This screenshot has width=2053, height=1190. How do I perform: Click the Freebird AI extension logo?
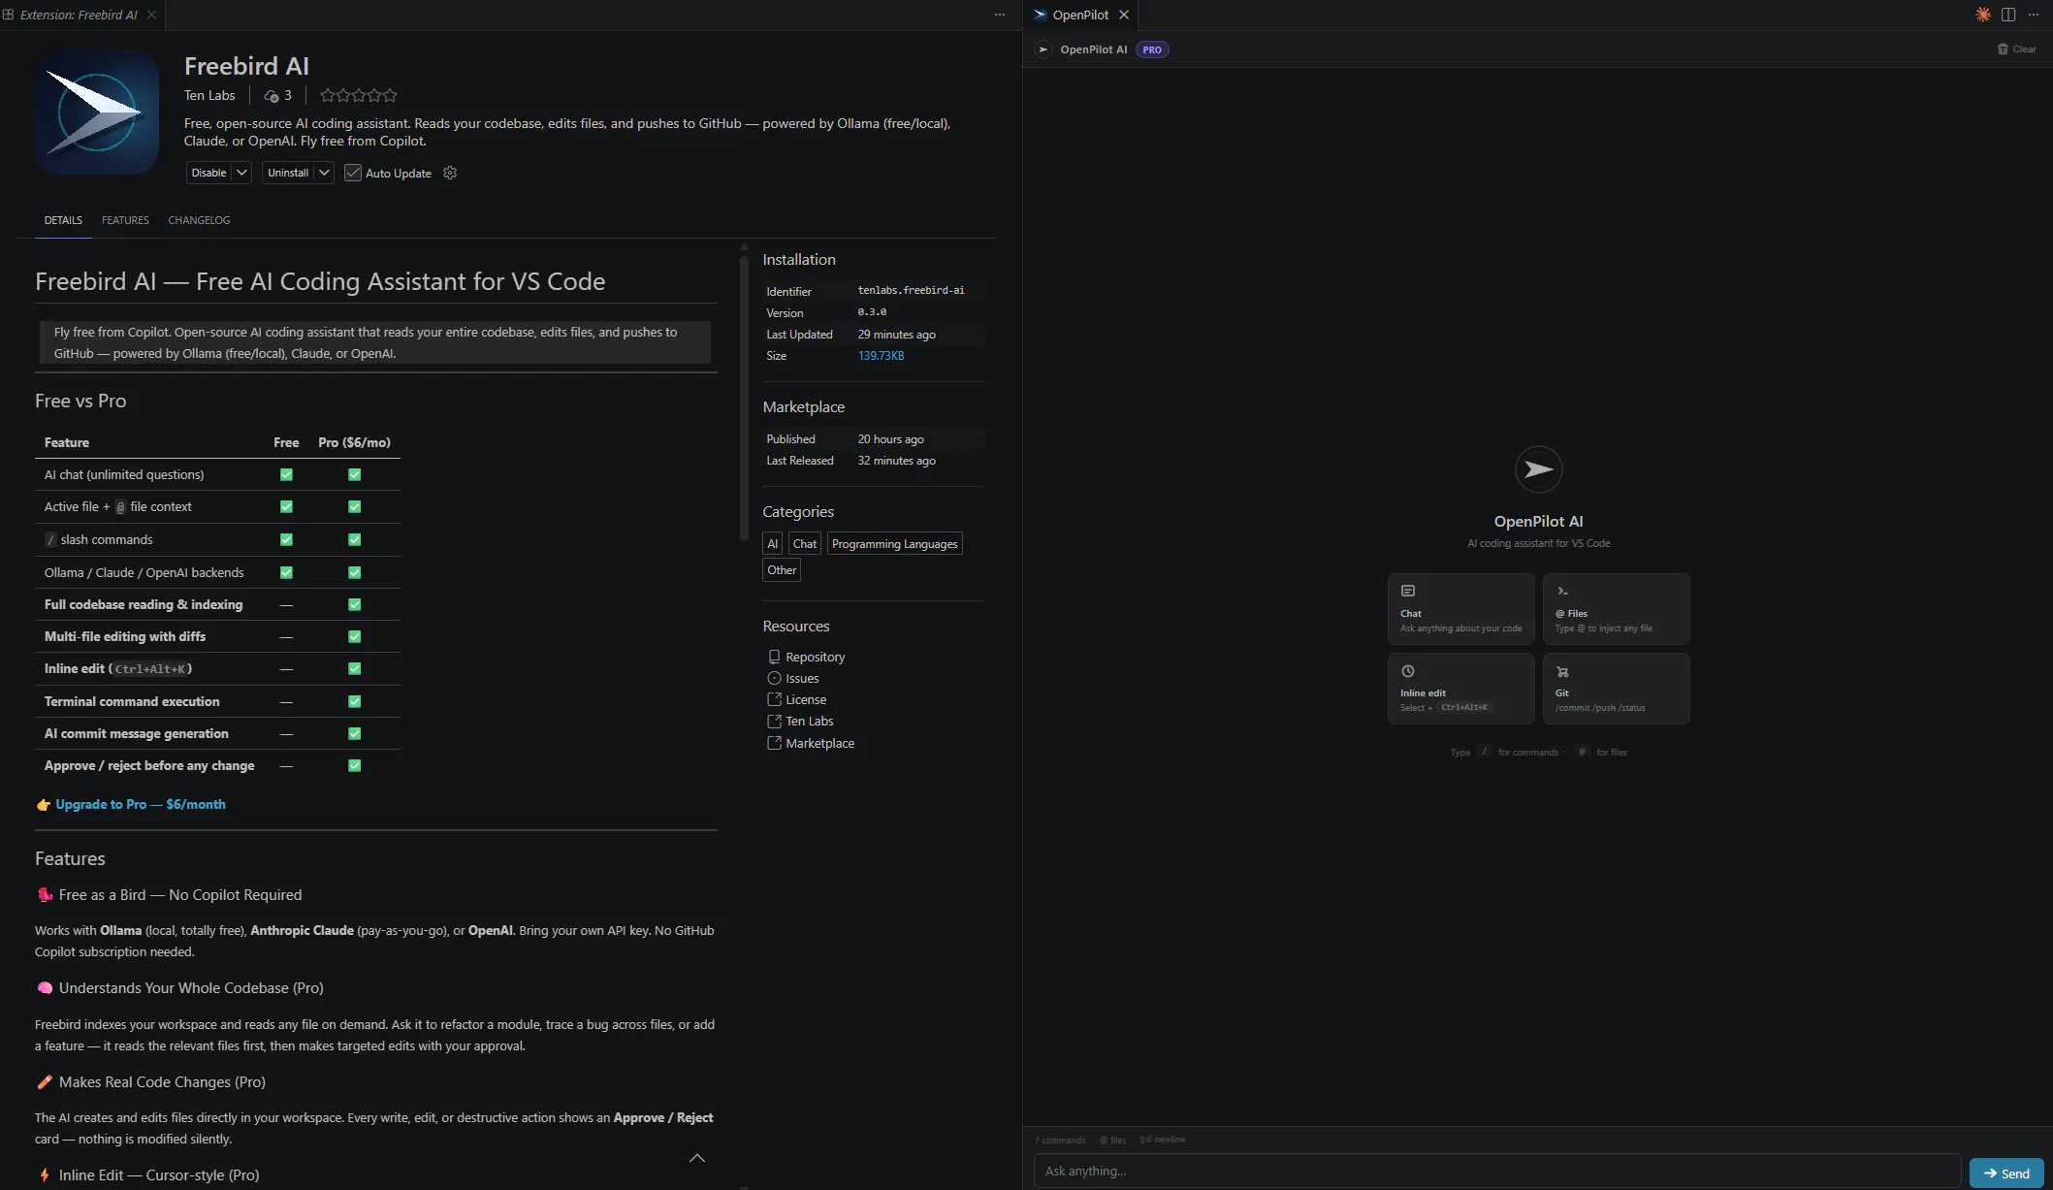(x=97, y=113)
